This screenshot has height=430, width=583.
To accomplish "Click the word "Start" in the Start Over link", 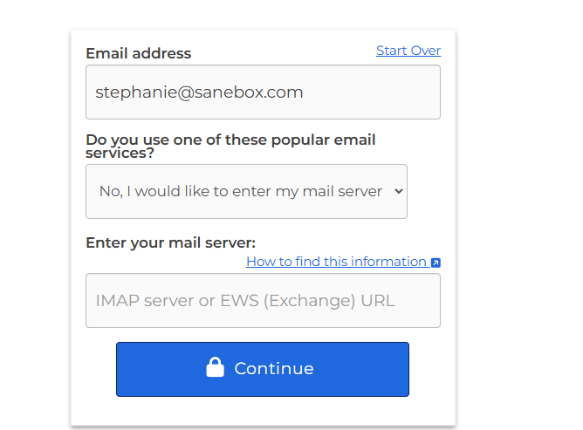I will pos(391,51).
